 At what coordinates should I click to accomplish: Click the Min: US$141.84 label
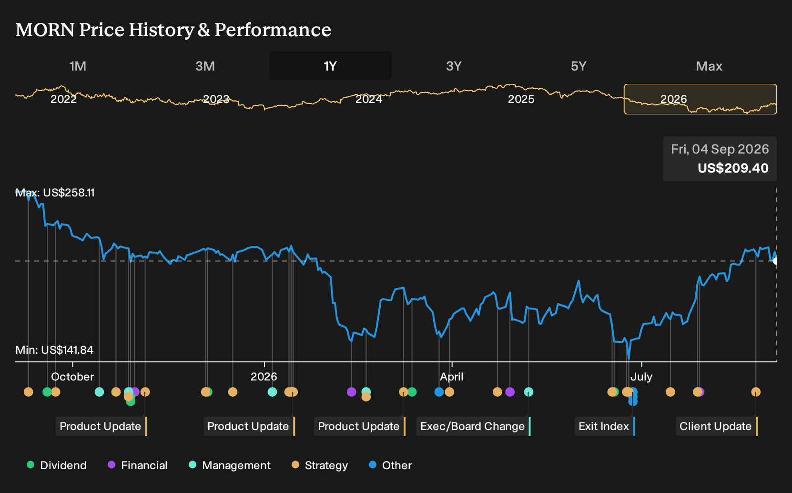pyautogui.click(x=54, y=350)
